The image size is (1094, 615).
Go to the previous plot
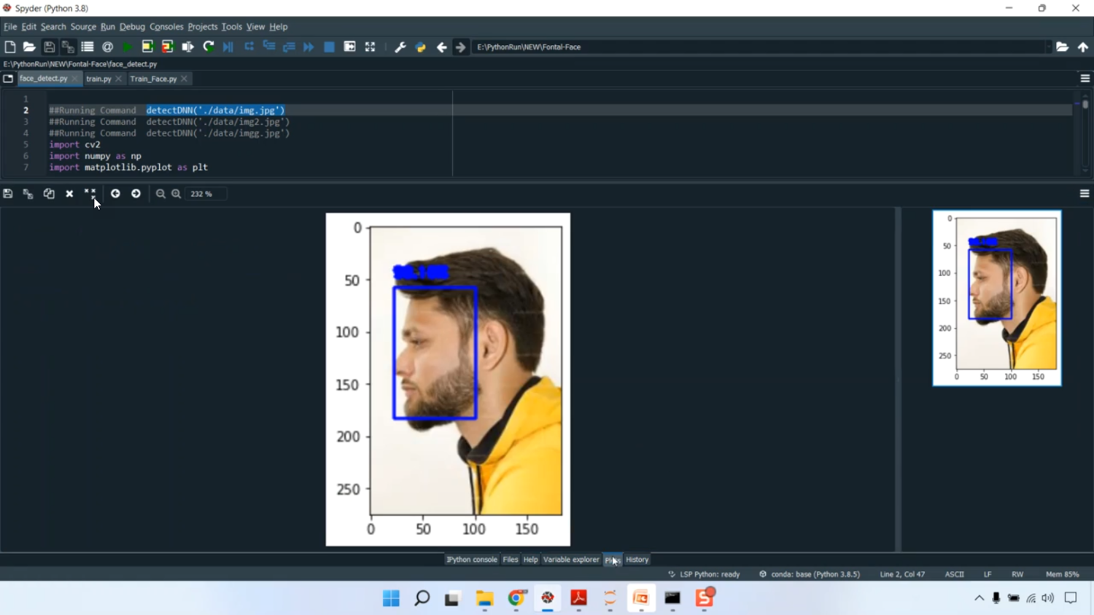coord(115,194)
